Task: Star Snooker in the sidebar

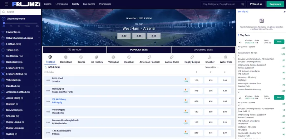Action: (36, 116)
